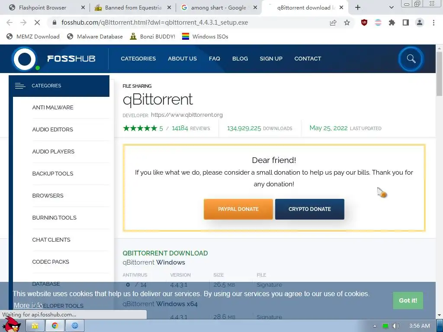Close the Flashpoint Browser tab
This screenshot has width=443, height=332.
coord(83,8)
